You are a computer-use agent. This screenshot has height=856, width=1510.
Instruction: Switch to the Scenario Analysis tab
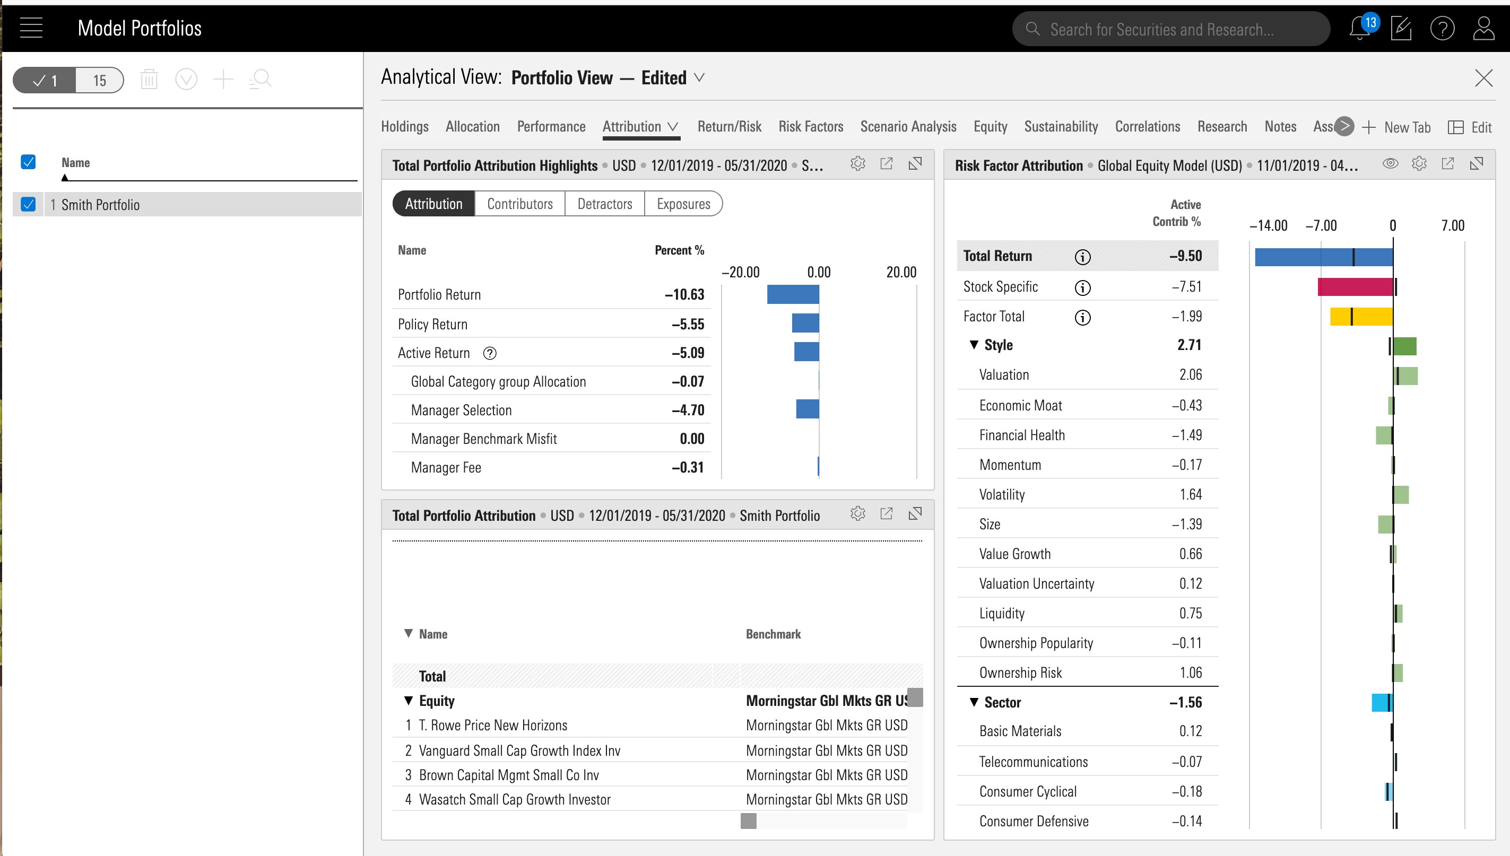908,126
